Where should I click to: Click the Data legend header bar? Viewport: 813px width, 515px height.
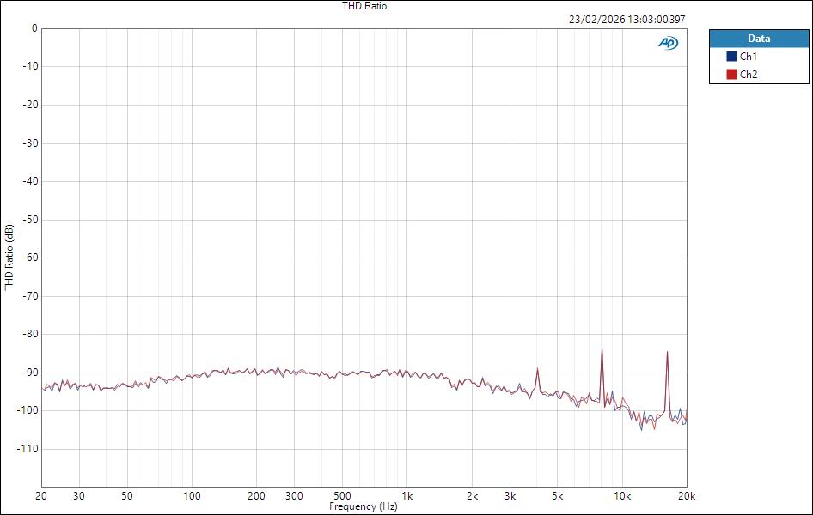[x=760, y=39]
